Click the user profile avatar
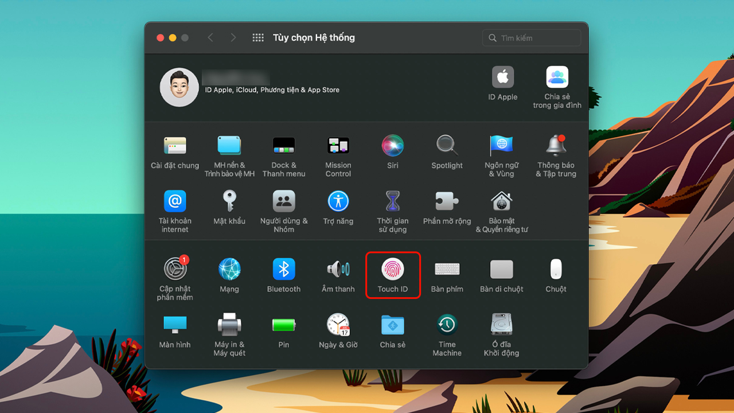The width and height of the screenshot is (734, 413). coord(179,87)
